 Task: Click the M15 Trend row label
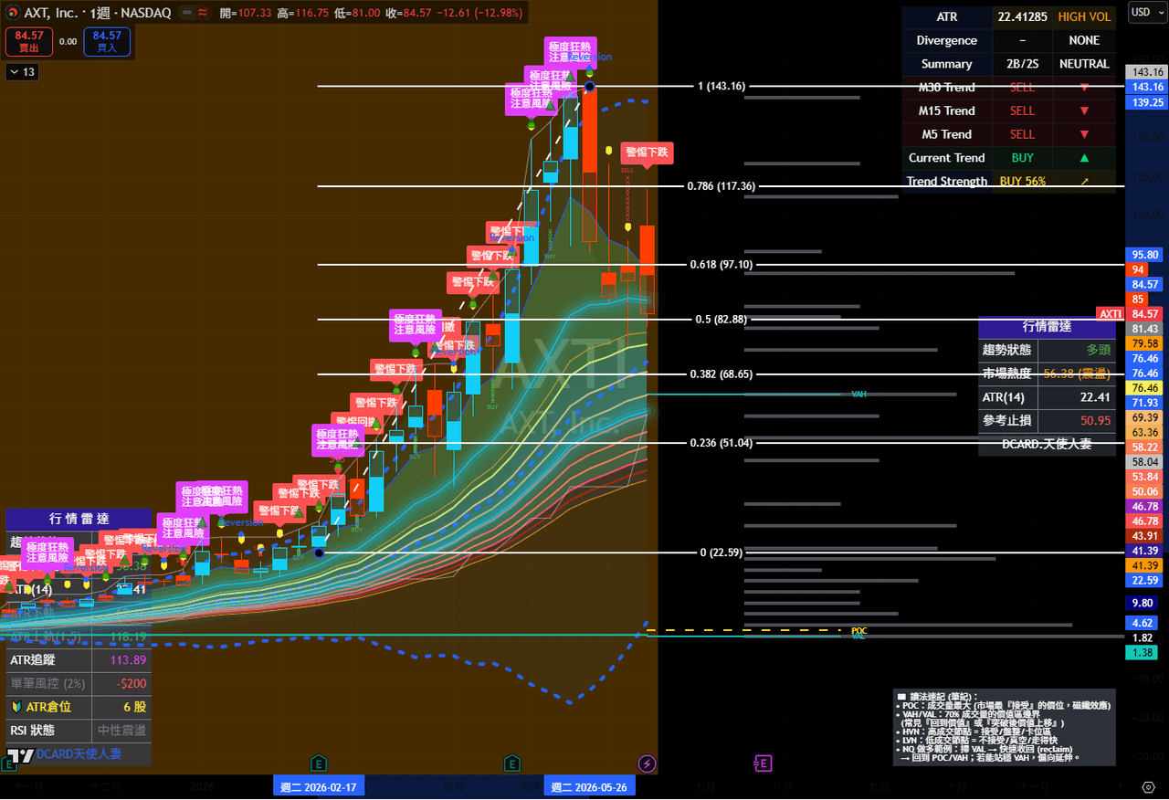pyautogui.click(x=947, y=111)
